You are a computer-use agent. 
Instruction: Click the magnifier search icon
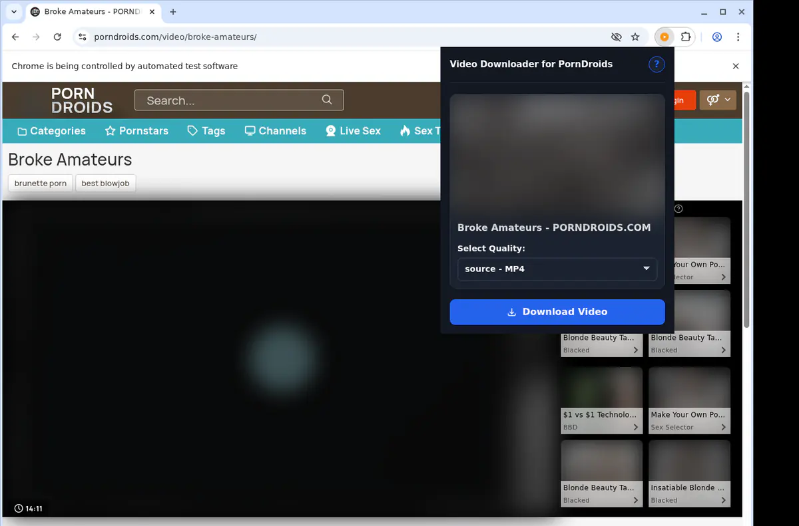[327, 100]
